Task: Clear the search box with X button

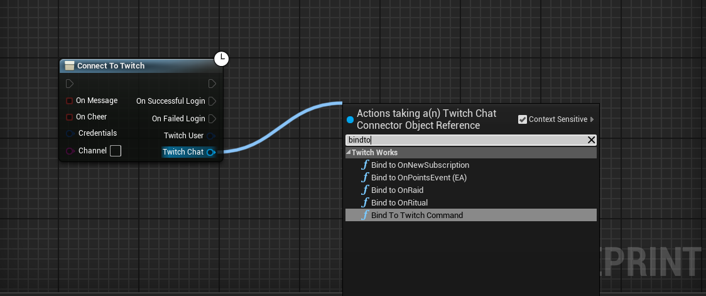Action: coord(591,140)
